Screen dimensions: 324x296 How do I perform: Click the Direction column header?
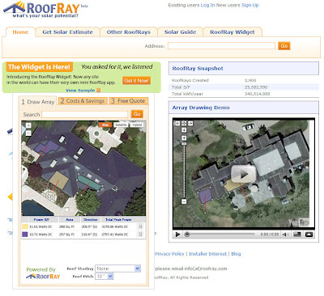(x=90, y=220)
